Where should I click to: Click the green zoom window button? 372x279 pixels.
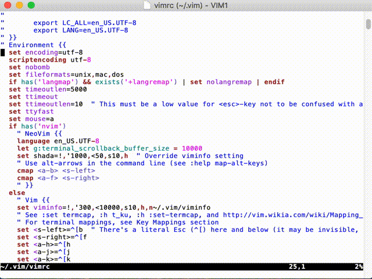(31, 5)
